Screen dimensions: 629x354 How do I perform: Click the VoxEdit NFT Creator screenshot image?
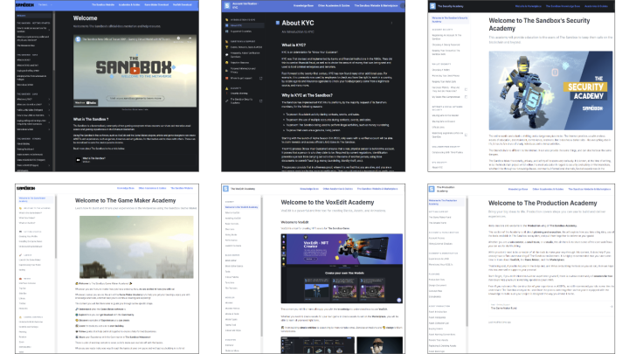342,268
